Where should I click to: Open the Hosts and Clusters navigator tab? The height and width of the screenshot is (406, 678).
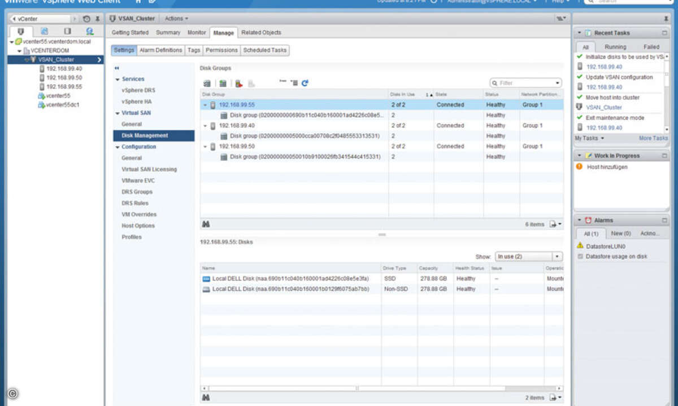point(21,32)
